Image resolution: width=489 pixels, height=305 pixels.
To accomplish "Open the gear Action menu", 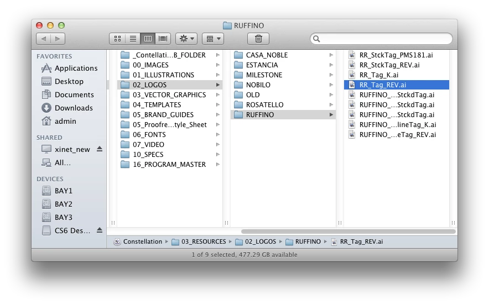I will click(186, 39).
